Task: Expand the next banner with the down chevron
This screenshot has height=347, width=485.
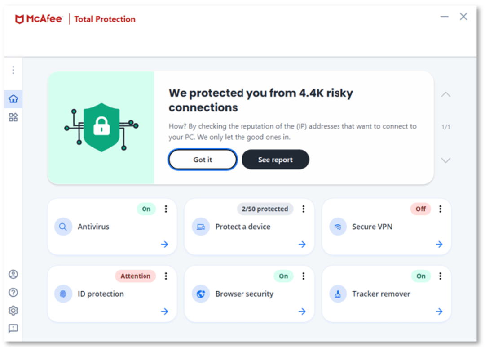Action: [x=446, y=160]
